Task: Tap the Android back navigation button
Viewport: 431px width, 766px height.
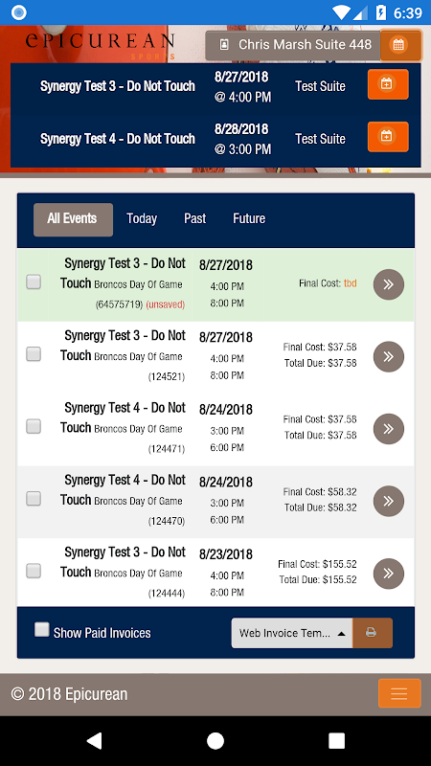Action: tap(94, 740)
